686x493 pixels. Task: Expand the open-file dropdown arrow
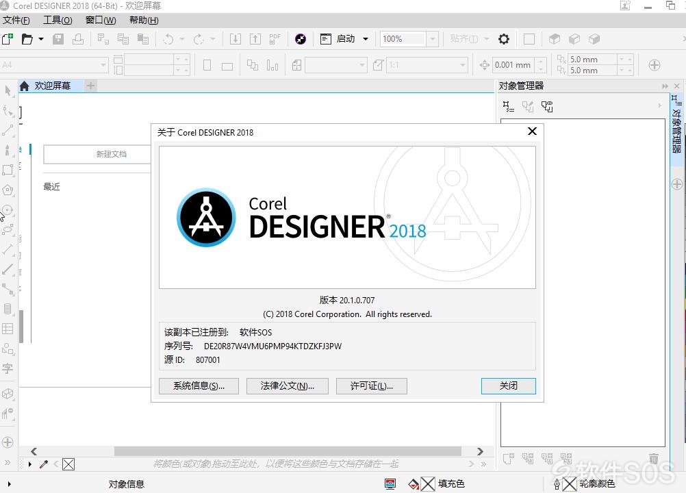coord(41,39)
